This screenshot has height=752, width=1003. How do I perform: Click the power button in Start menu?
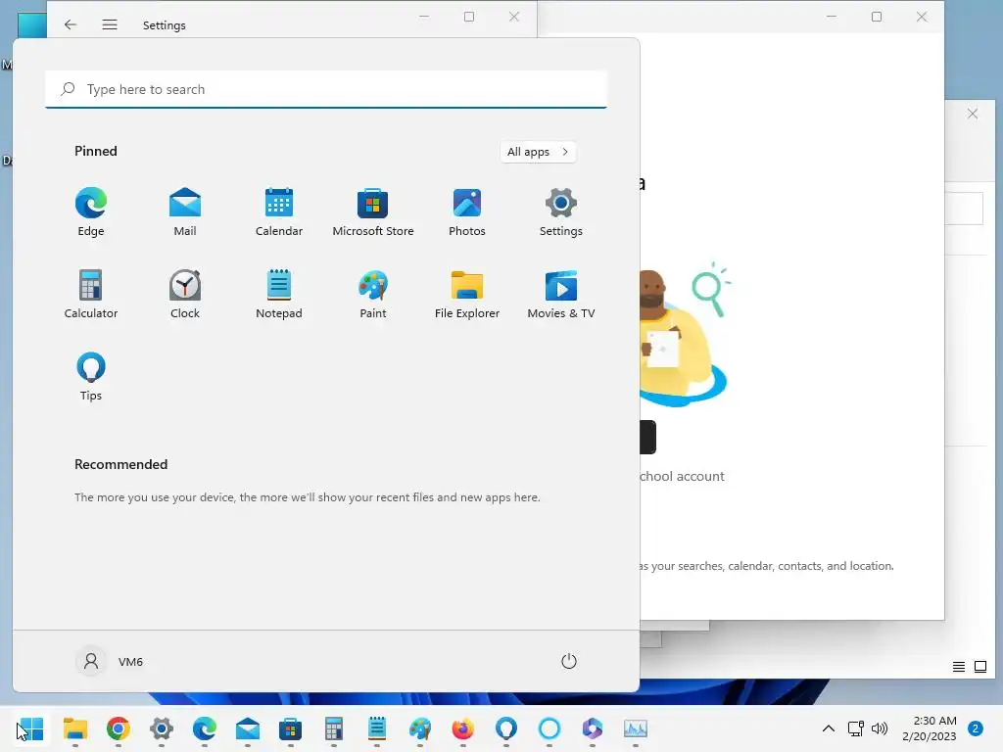tap(569, 661)
